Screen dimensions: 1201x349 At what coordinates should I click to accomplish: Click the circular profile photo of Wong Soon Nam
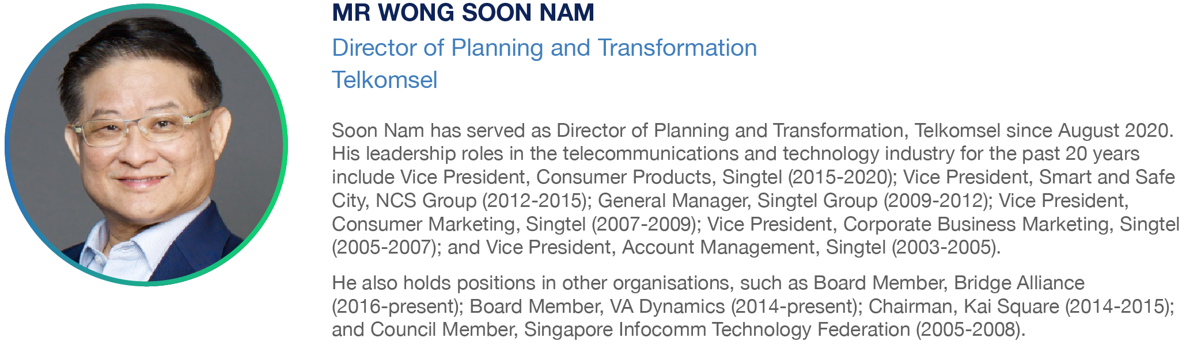tap(146, 144)
